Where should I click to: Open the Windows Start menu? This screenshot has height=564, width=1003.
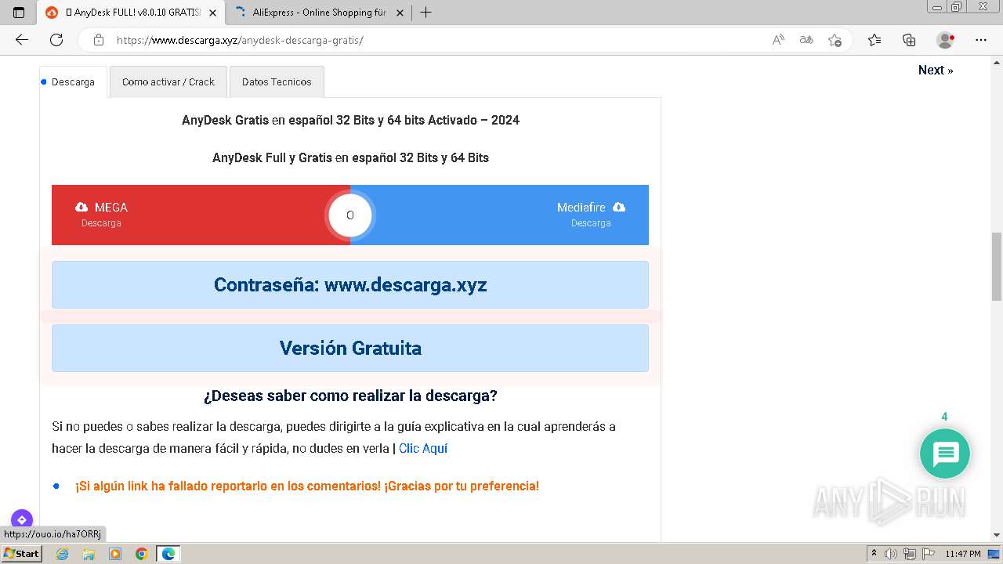click(22, 554)
